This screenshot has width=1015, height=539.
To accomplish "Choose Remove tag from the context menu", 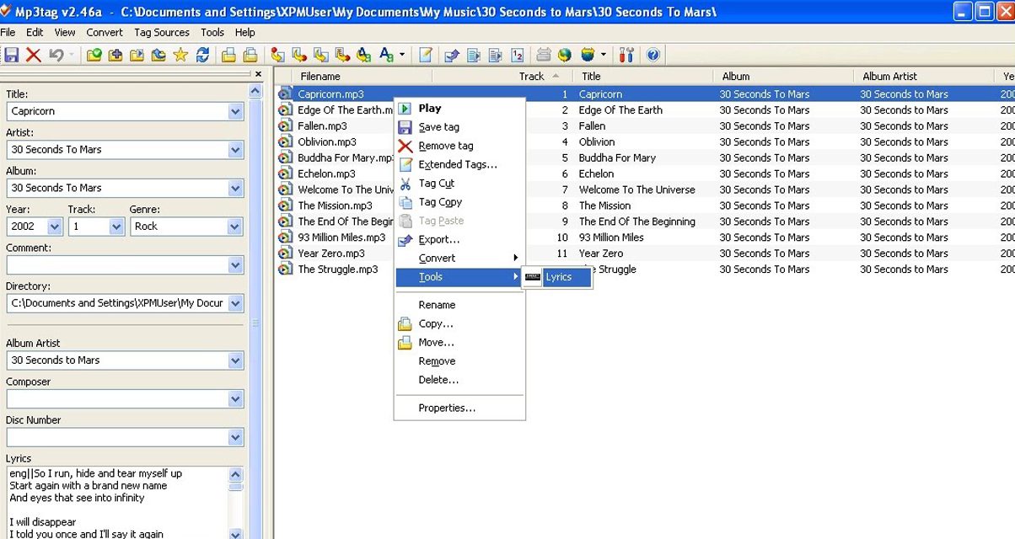I will point(459,146).
